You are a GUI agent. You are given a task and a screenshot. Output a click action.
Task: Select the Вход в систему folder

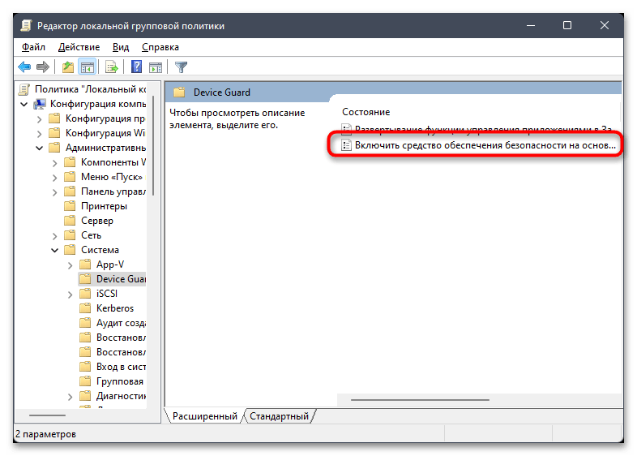113,367
